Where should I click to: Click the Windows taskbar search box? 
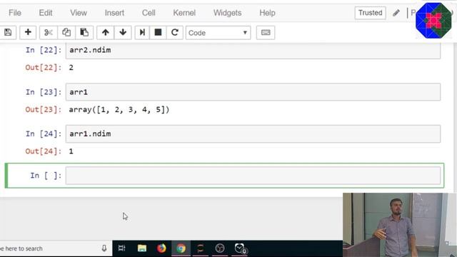(56, 248)
